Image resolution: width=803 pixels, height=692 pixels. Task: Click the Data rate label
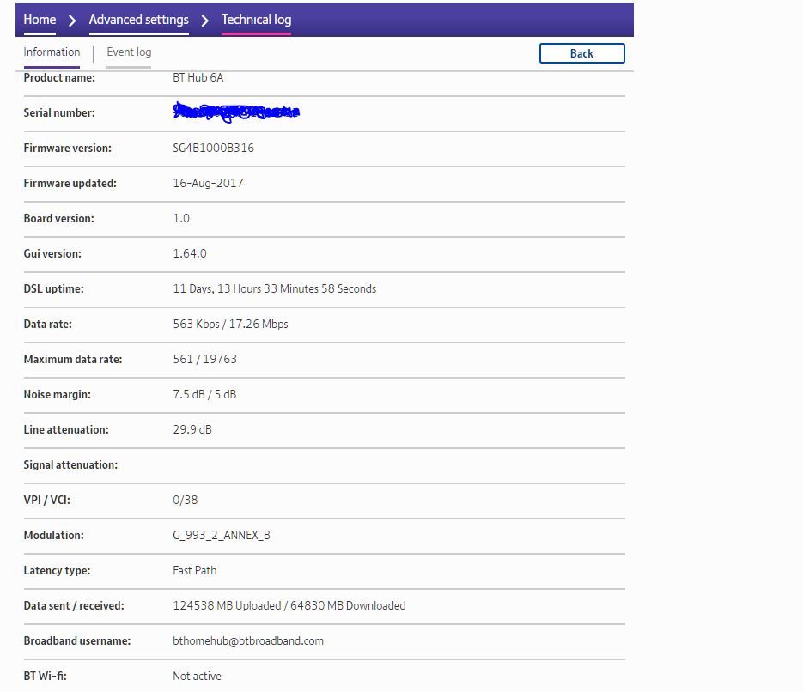point(47,324)
